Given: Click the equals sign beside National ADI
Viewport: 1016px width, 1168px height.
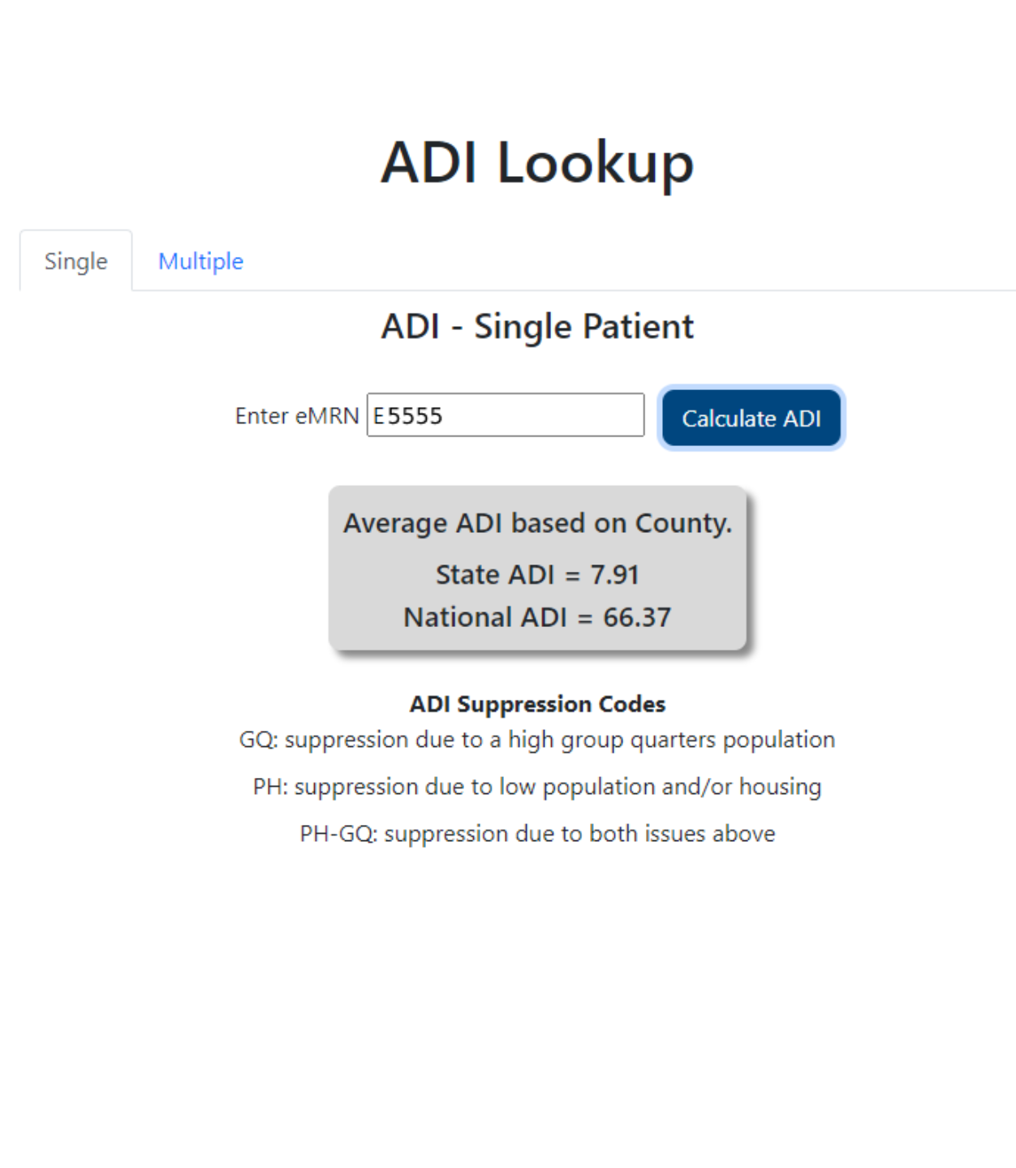Looking at the screenshot, I should [x=585, y=618].
